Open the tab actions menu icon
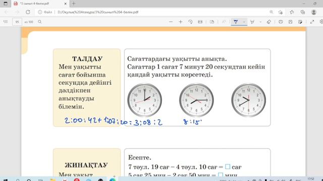 tap(6, 4)
